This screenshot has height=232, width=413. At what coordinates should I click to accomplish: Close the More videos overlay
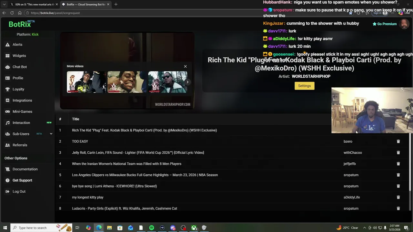pos(185,66)
